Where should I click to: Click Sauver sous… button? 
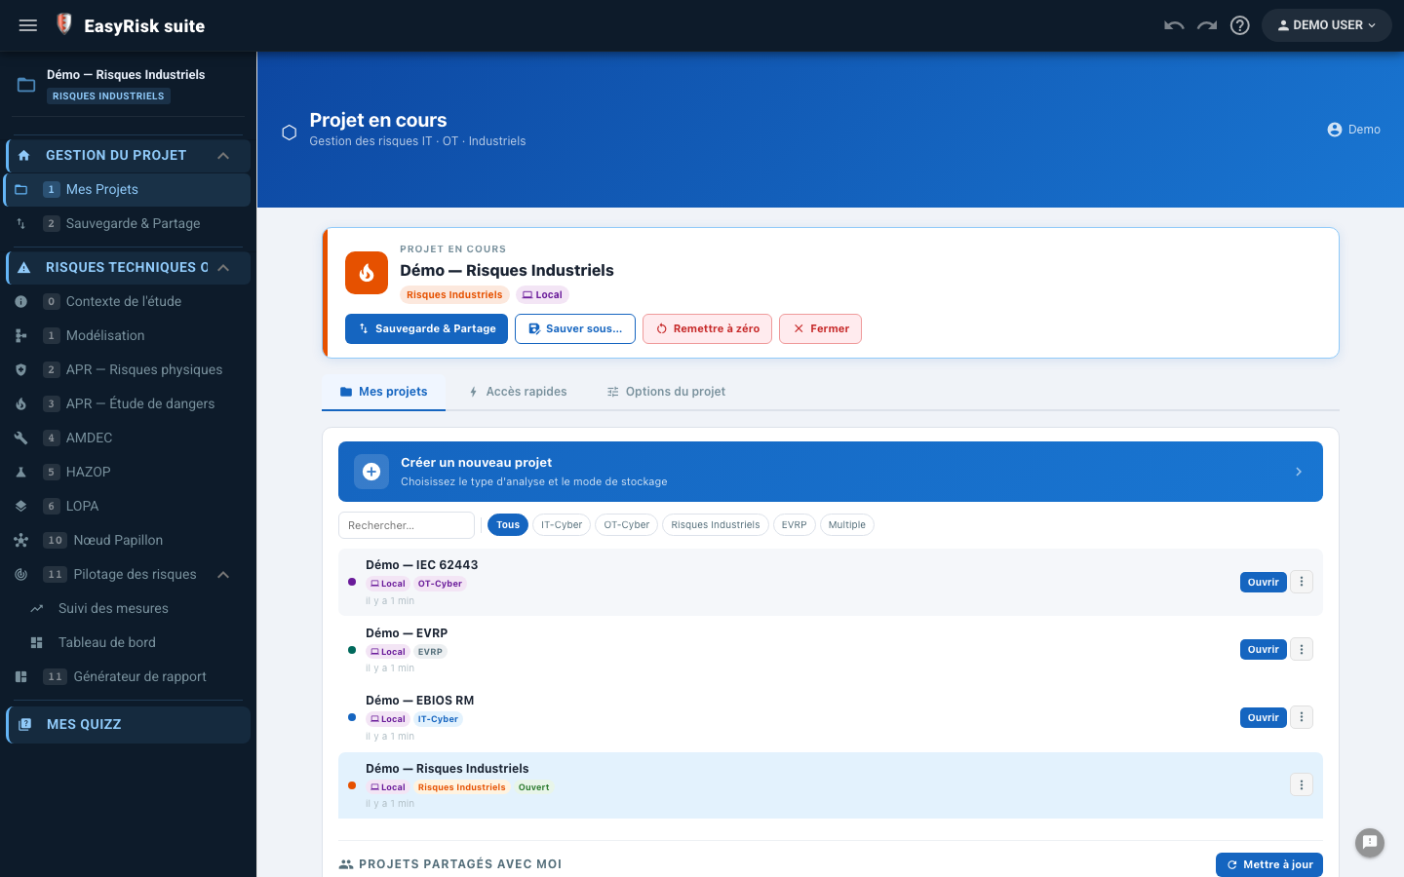point(575,329)
